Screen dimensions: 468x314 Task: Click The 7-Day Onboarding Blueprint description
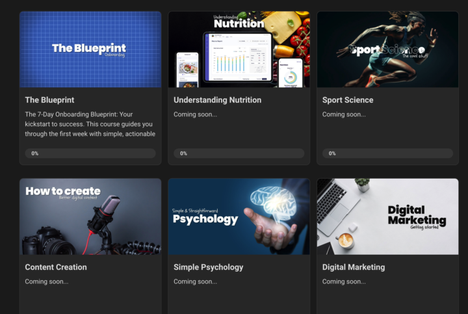point(90,124)
